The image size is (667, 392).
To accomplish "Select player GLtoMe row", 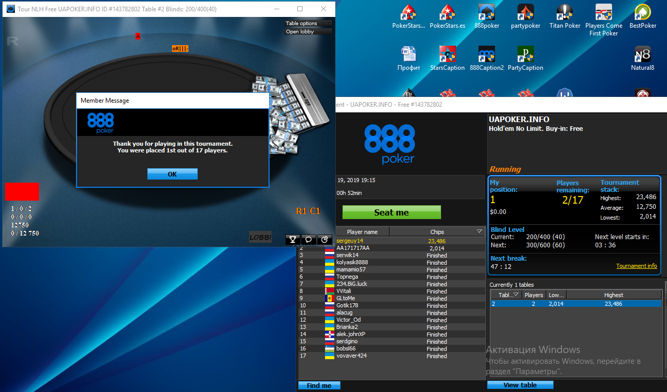I will pos(391,298).
